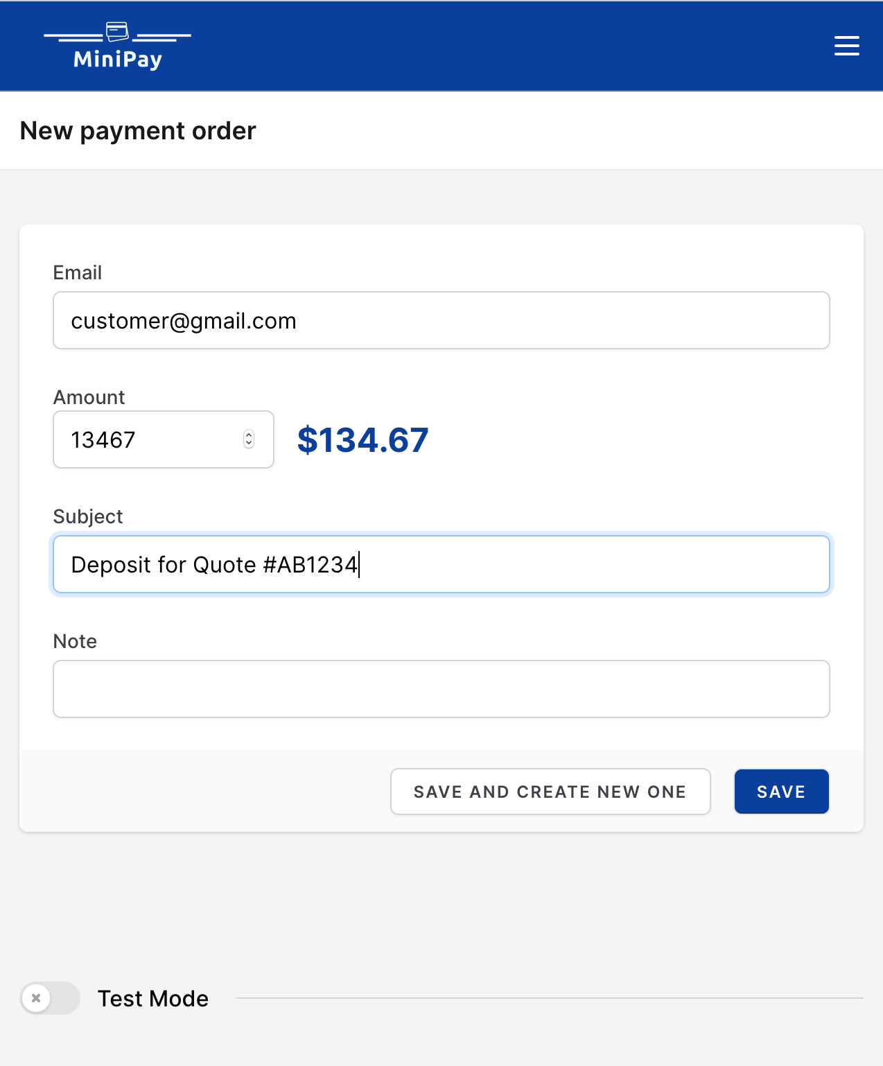The width and height of the screenshot is (883, 1066).
Task: Focus the Email input field
Action: click(x=441, y=320)
